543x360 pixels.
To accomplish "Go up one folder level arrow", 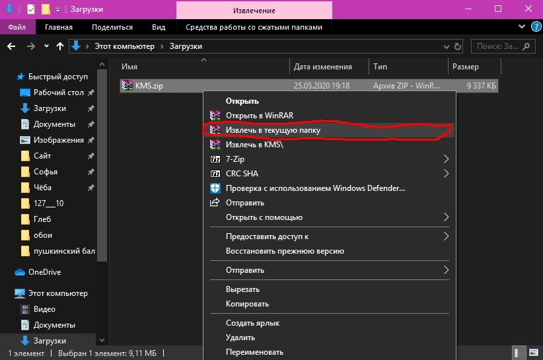I will pyautogui.click(x=60, y=46).
